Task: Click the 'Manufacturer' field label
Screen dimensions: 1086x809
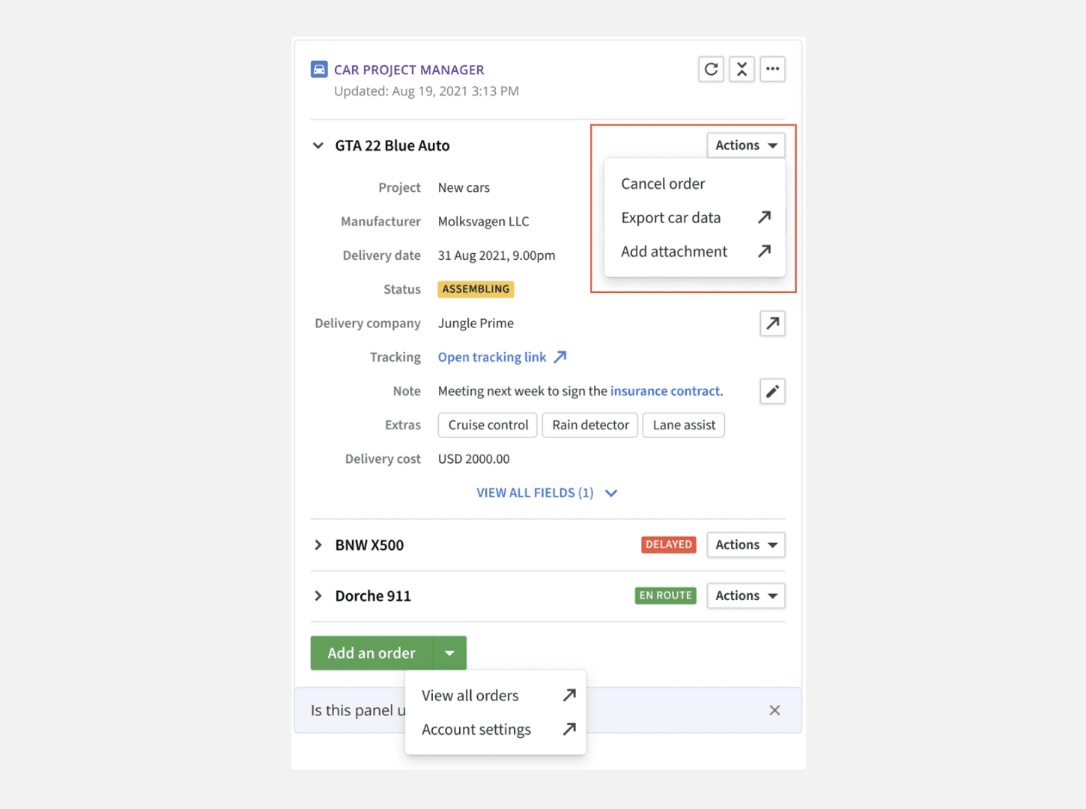Action: [380, 222]
